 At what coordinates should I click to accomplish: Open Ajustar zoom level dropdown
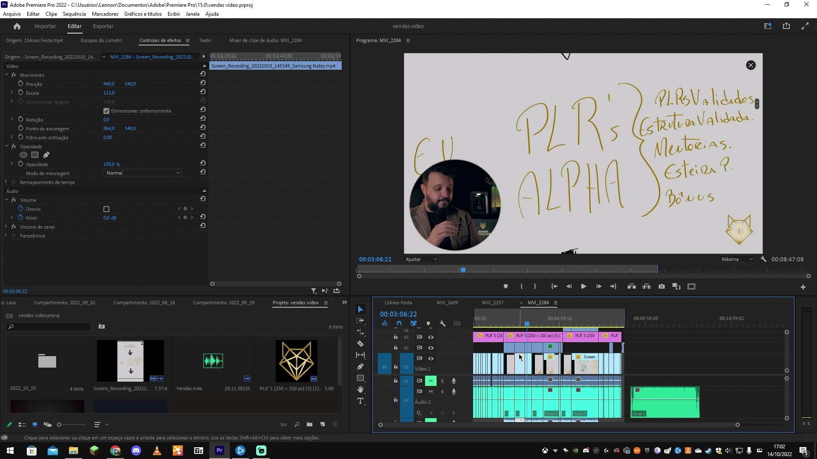point(421,259)
